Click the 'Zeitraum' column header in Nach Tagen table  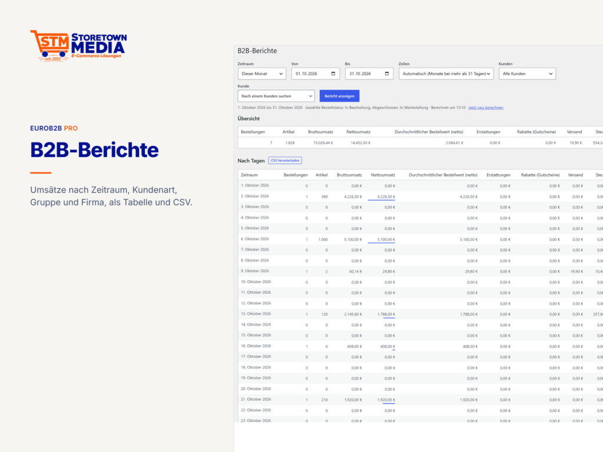tap(249, 175)
